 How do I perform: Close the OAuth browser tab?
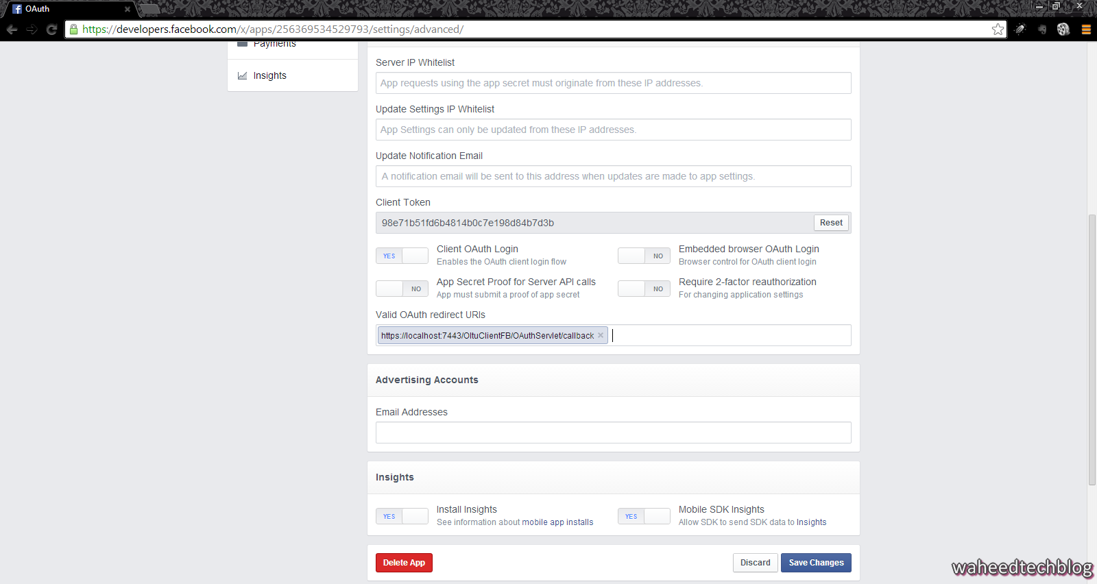(128, 10)
